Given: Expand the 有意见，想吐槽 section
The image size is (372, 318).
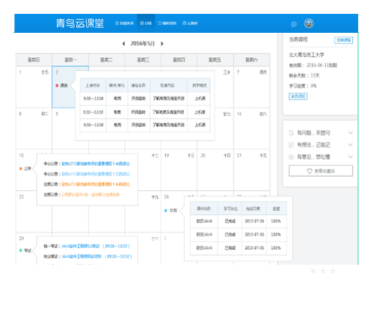Looking at the screenshot, I should pyautogui.click(x=321, y=157).
